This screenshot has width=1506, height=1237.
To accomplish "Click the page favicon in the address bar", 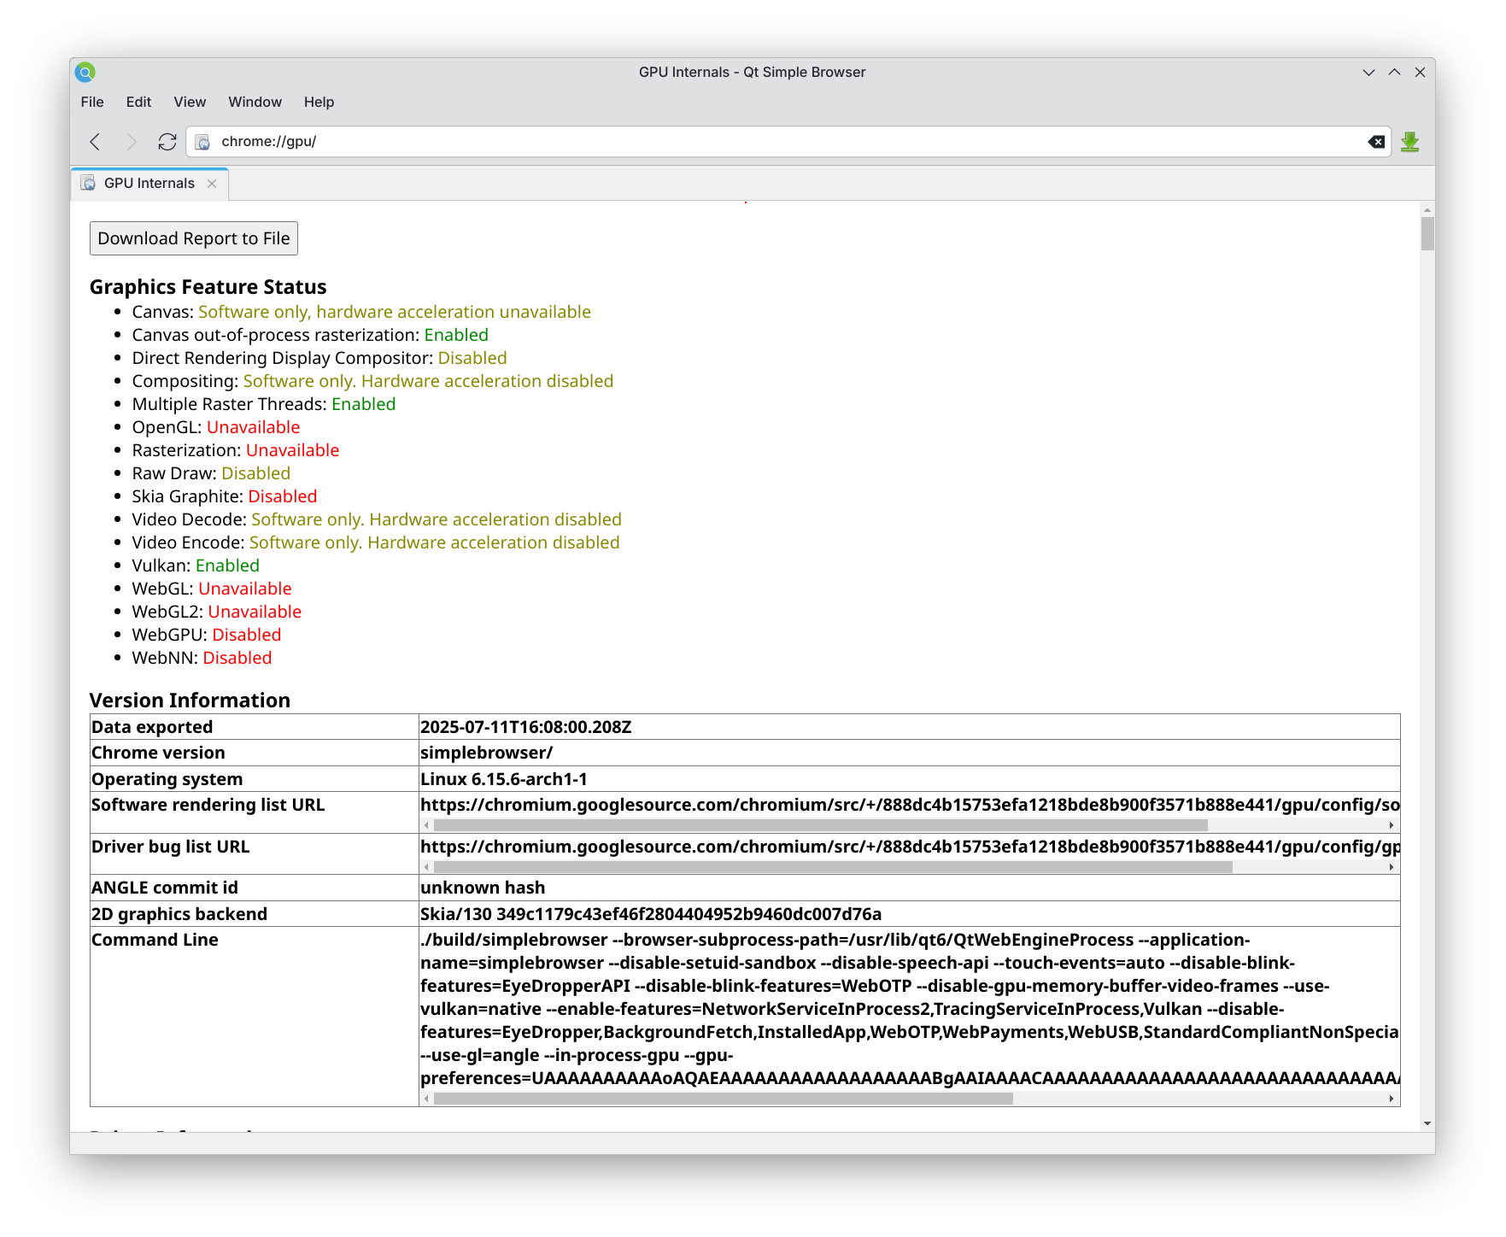I will (202, 142).
